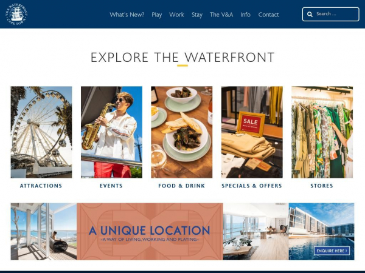This screenshot has width=365, height=273.
Task: Click the ATTRACTIONS link label
Action: coord(41,186)
